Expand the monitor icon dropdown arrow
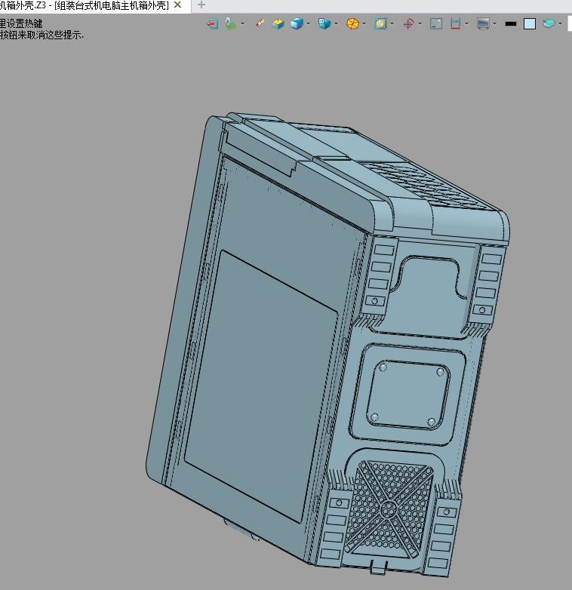This screenshot has width=572, height=590. pyautogui.click(x=494, y=24)
